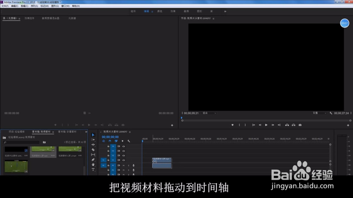Go to Out point in Program monitor
The image size is (353, 198).
(x=279, y=125)
